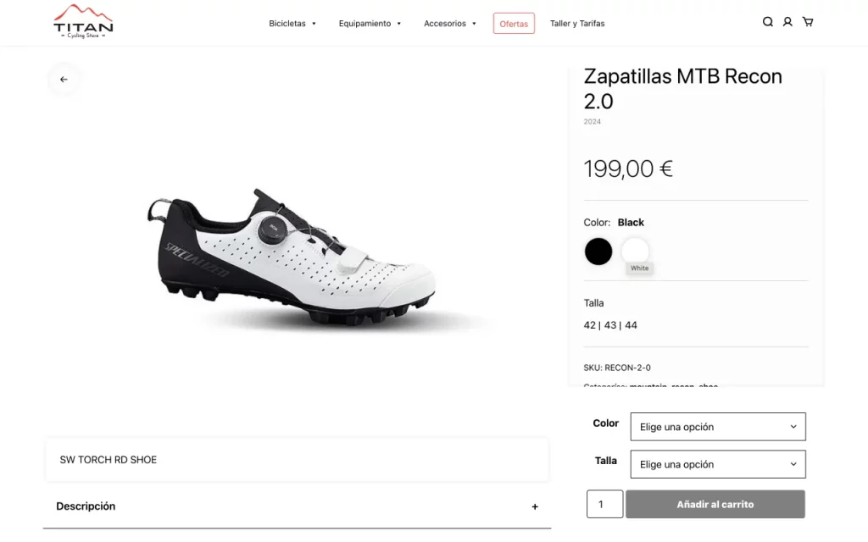Choose talla 43 from the size list

(609, 324)
